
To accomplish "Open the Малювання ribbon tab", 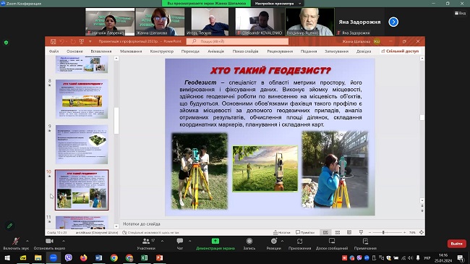I will pyautogui.click(x=131, y=51).
